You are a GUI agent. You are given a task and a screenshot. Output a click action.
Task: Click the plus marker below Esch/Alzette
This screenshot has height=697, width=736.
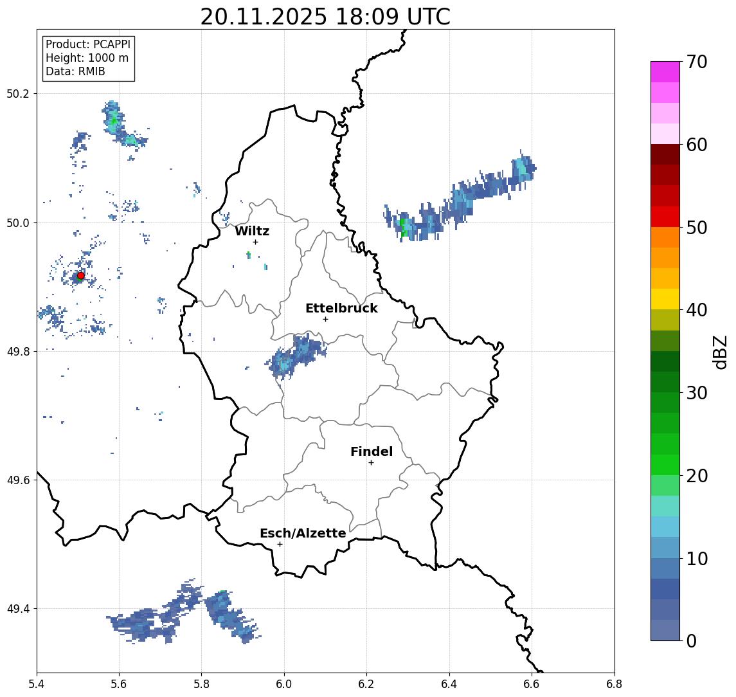click(280, 545)
